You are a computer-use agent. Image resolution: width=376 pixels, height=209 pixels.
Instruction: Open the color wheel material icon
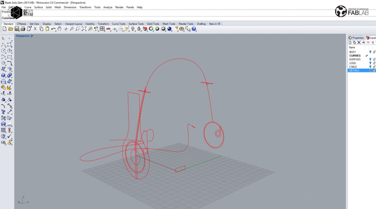151,29
